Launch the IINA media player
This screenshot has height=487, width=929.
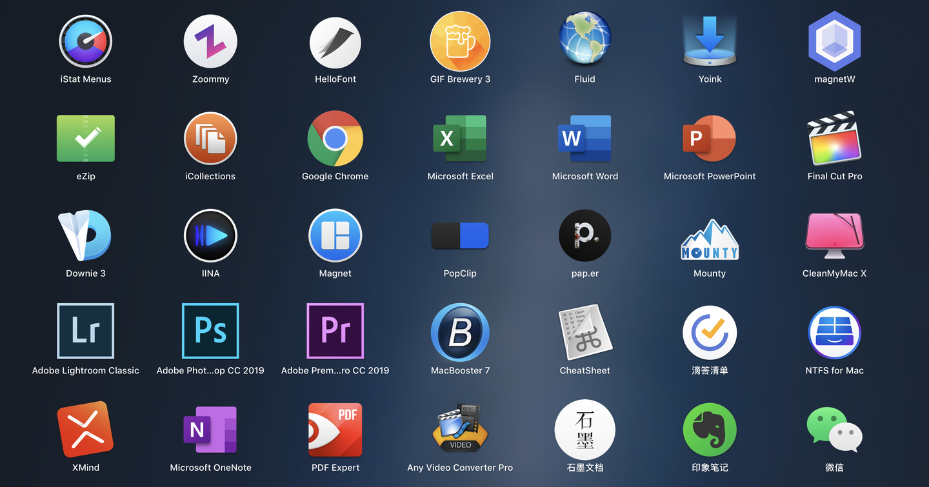(x=210, y=235)
